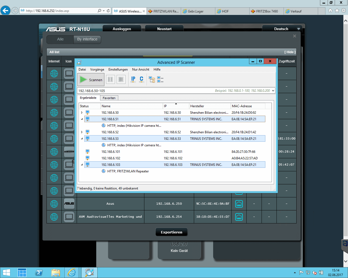348x278 pixels.
Task: Expand the 192.168.6.50 tree row
Action: tap(82, 112)
